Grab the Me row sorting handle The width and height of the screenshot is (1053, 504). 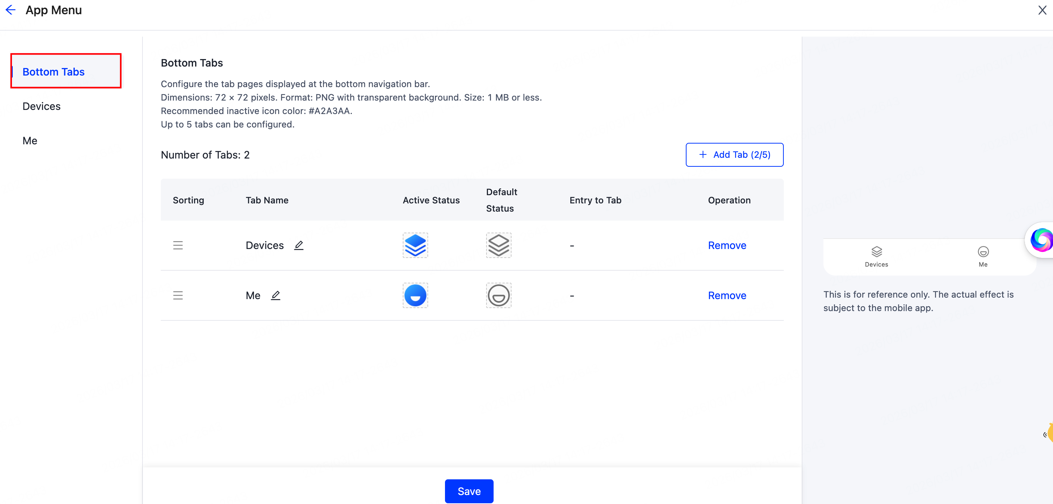coord(178,295)
